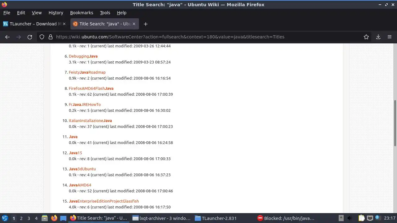Open the Edit menu

click(x=21, y=13)
